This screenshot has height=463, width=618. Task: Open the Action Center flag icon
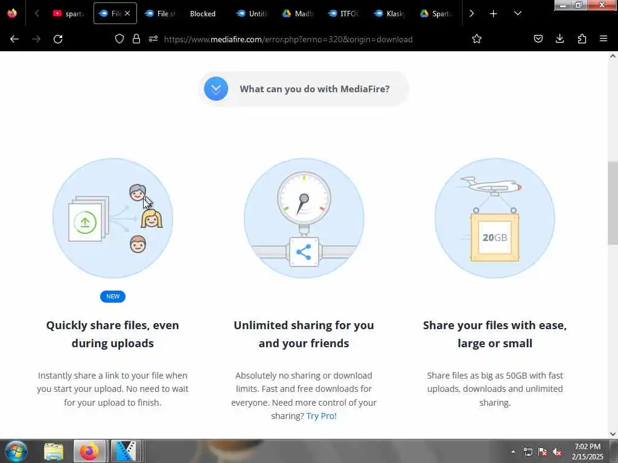coord(543,452)
